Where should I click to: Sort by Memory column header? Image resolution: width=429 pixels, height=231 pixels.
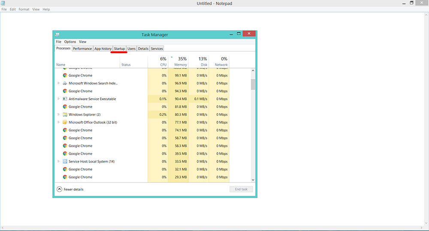point(178,62)
